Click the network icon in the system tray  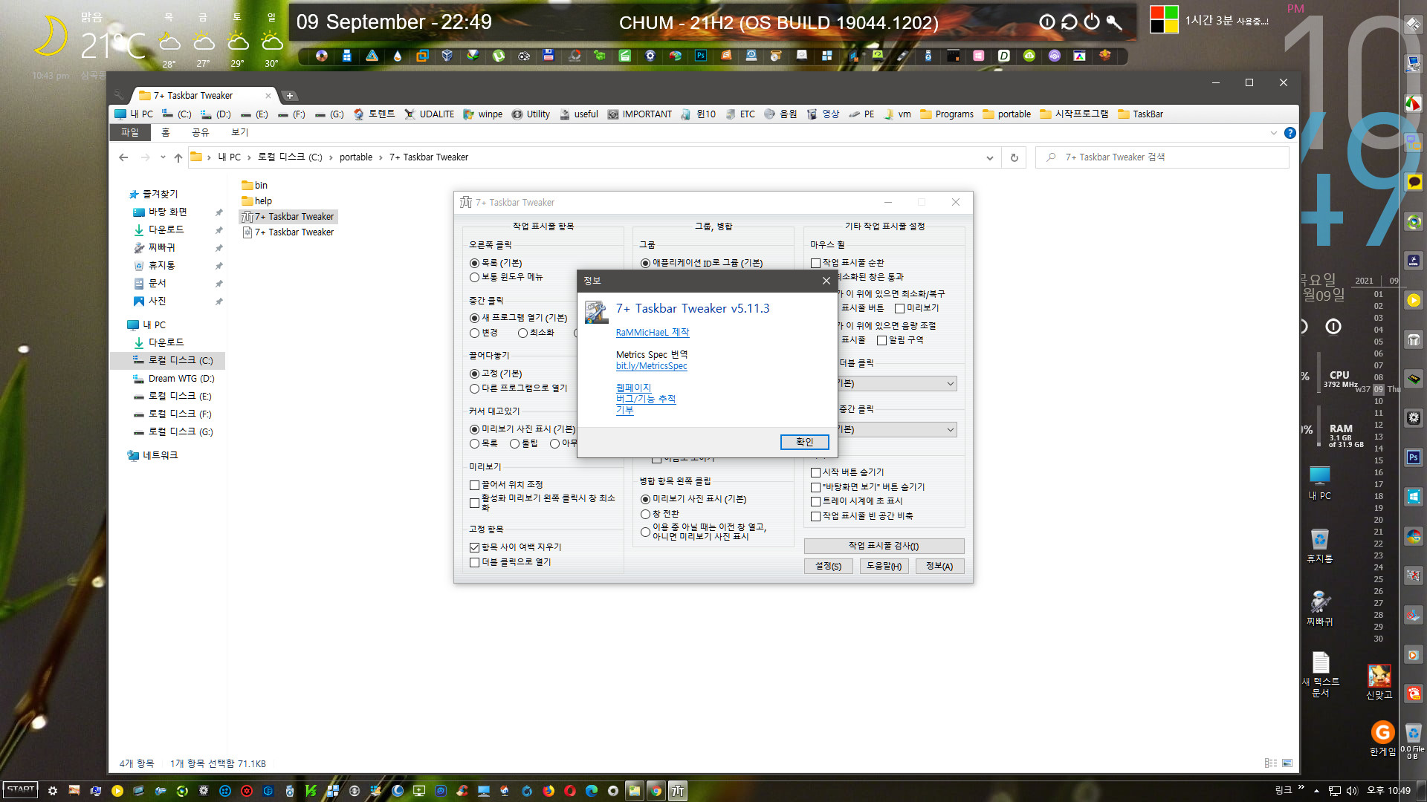click(1335, 791)
